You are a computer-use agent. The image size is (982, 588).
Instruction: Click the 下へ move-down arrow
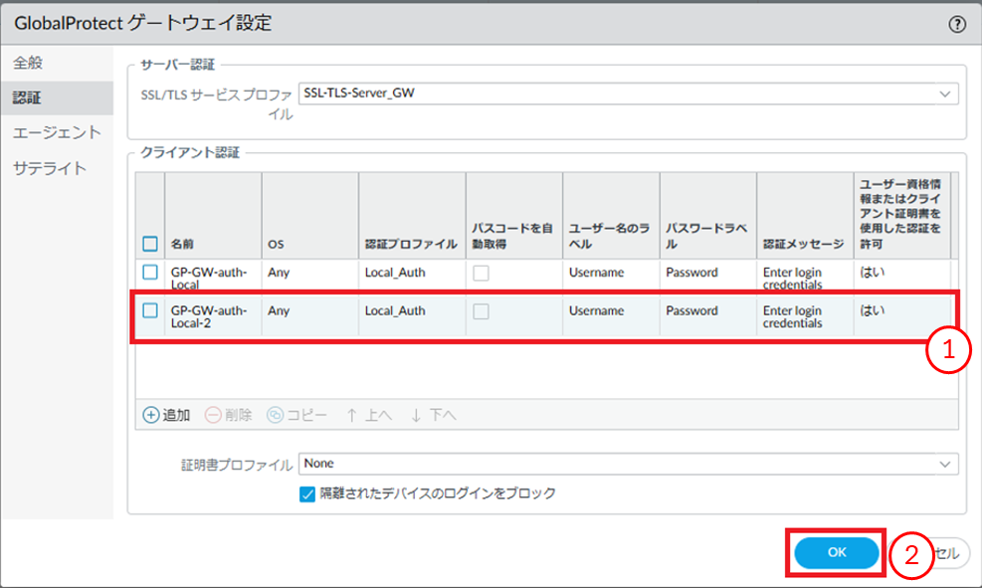[x=416, y=415]
